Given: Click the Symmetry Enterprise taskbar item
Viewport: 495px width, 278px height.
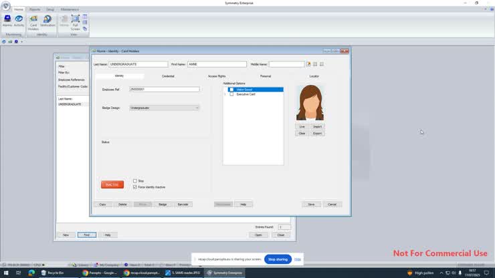Looking at the screenshot, I should (225, 273).
